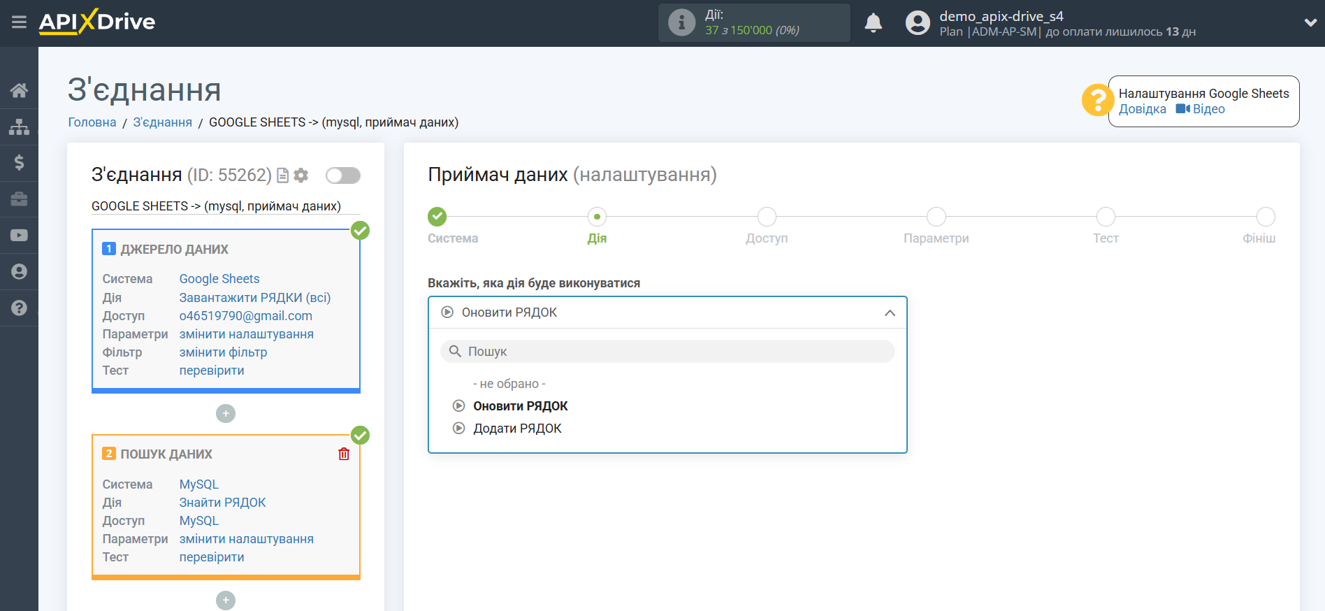Screen dimensions: 1325x611
Task: Click the actions counter 37 з 150'000
Action: pyautogui.click(x=752, y=31)
